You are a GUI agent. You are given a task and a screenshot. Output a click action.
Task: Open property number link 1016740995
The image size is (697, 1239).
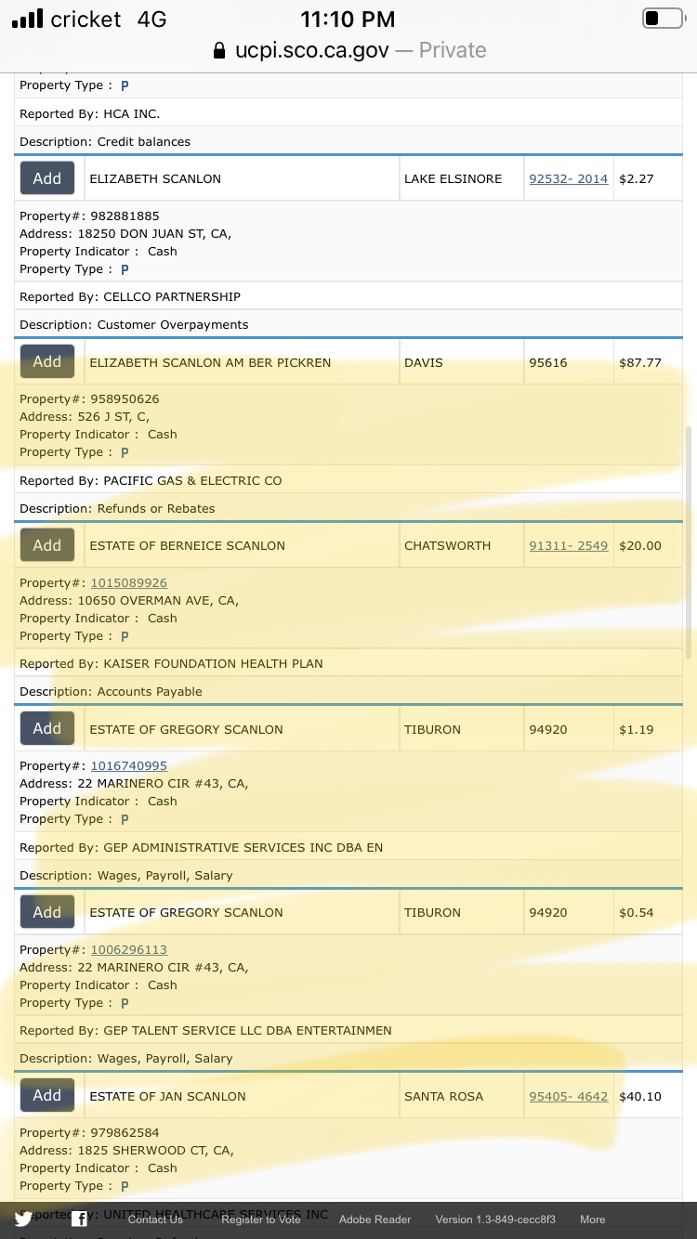[x=129, y=765]
